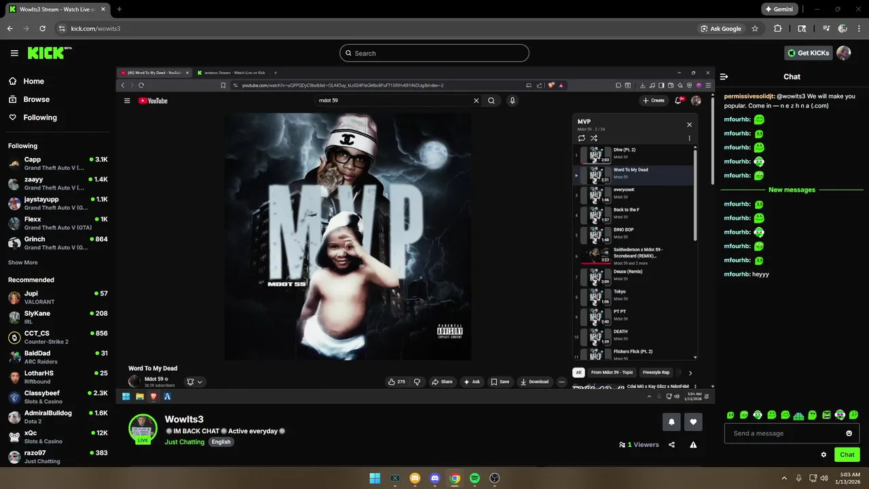
Task: Open the user profile avatar menu on Kick
Action: click(x=843, y=53)
